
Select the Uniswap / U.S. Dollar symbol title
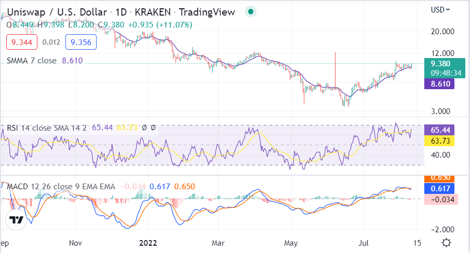tap(57, 12)
